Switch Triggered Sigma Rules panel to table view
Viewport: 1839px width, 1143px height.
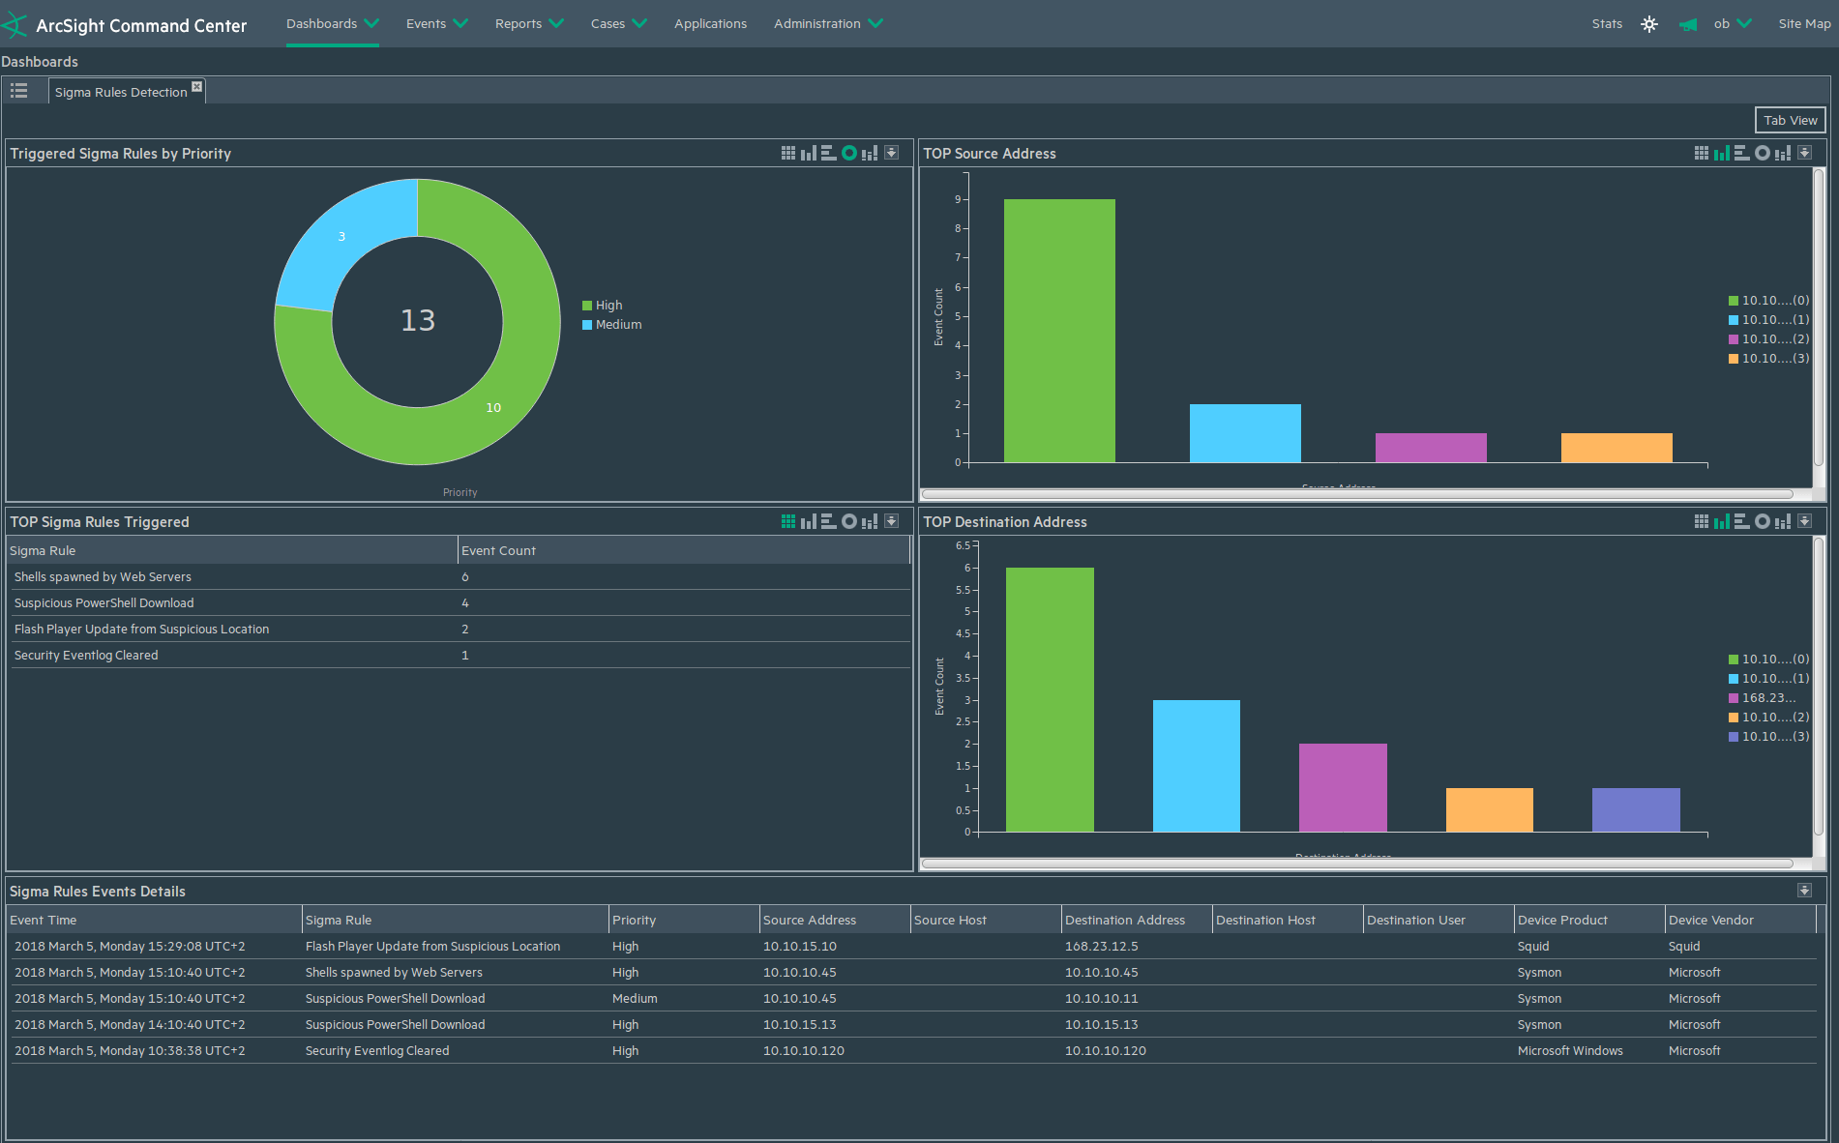[788, 153]
